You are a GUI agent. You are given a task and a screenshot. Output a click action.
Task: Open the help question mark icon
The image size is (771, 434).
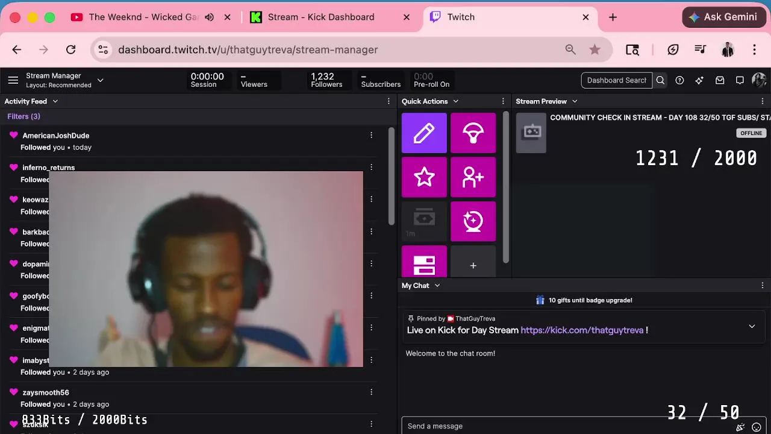pos(679,80)
